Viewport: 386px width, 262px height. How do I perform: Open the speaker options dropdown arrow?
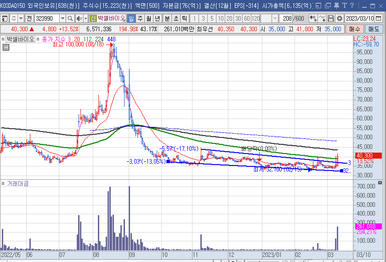(x=85, y=18)
